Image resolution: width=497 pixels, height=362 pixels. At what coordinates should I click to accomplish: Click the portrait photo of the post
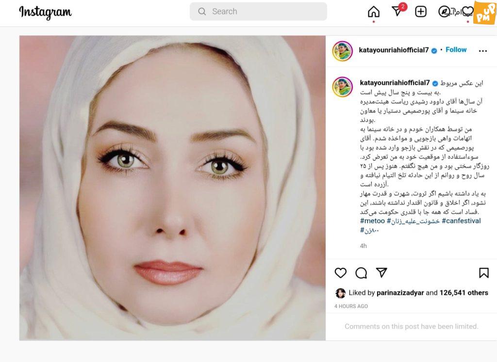[172, 188]
